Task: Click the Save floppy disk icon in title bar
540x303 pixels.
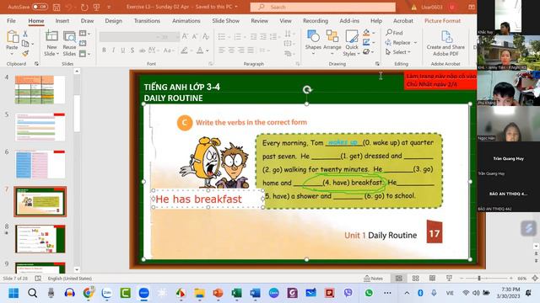Action: coord(57,7)
